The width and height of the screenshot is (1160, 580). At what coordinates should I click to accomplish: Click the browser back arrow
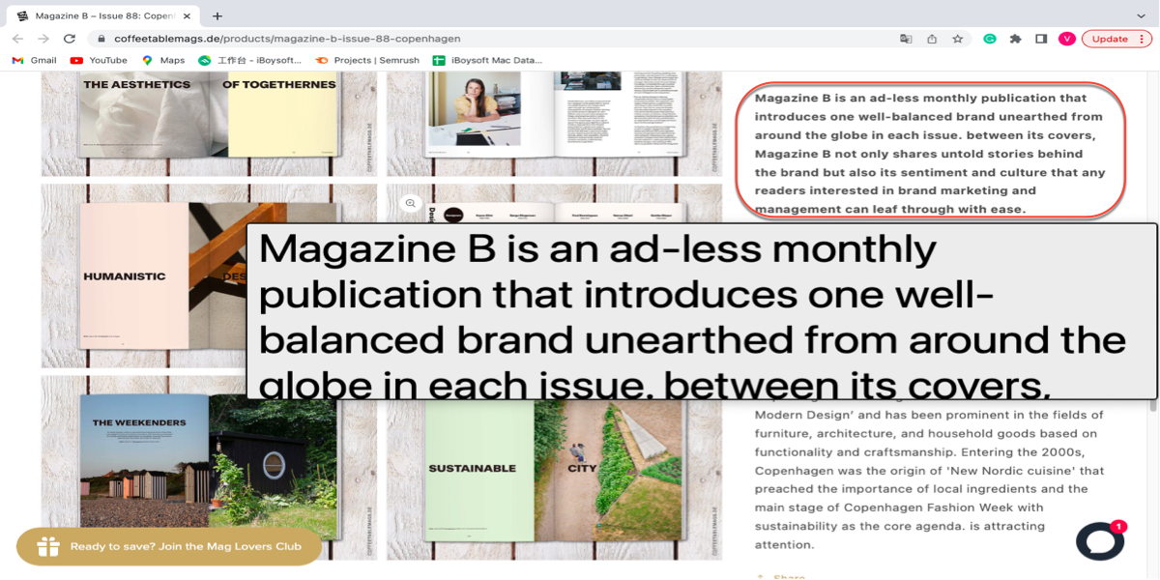tap(17, 39)
